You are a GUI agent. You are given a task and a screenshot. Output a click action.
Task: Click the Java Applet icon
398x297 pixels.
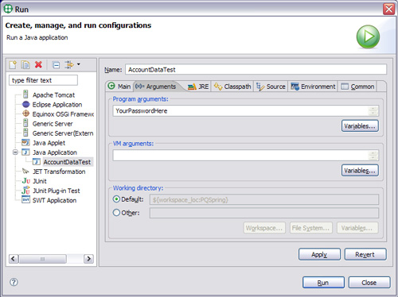click(25, 142)
